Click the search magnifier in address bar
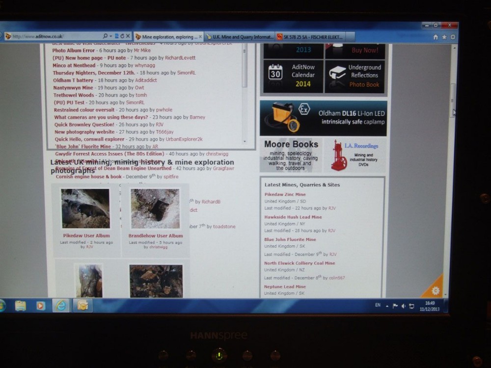This screenshot has width=491, height=368. click(105, 36)
